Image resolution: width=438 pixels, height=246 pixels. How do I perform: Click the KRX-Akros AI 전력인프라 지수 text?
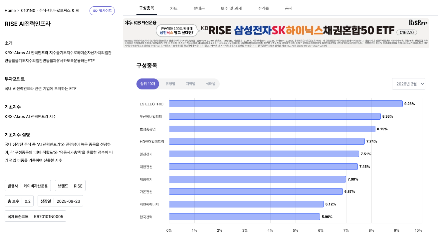tap(31, 116)
